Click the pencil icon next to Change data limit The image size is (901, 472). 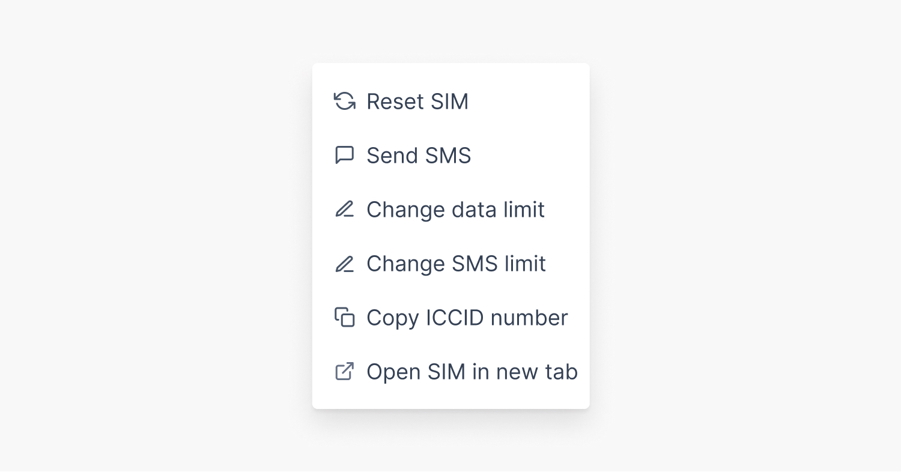click(x=344, y=210)
